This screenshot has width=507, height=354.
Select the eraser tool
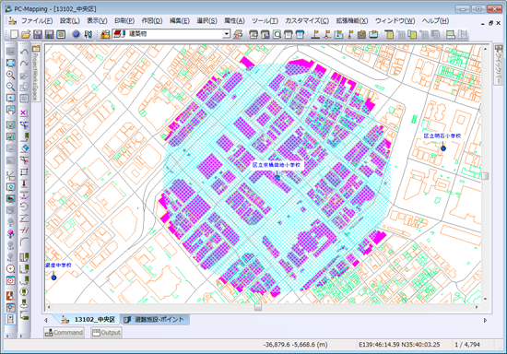tap(24, 148)
